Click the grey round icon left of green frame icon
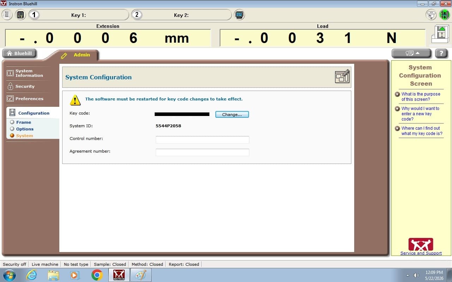The width and height of the screenshot is (452, 282). [431, 15]
